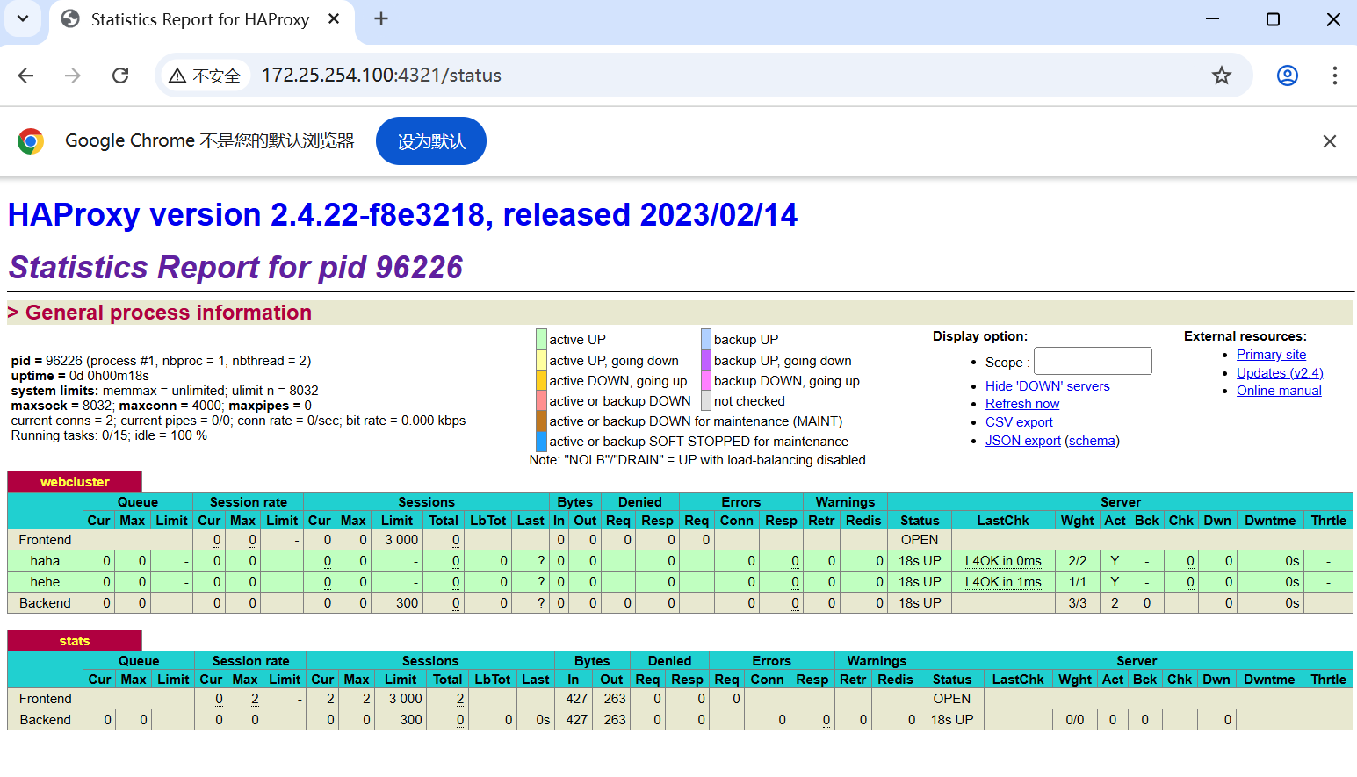Click the browser back arrow
The width and height of the screenshot is (1357, 777).
(x=25, y=76)
